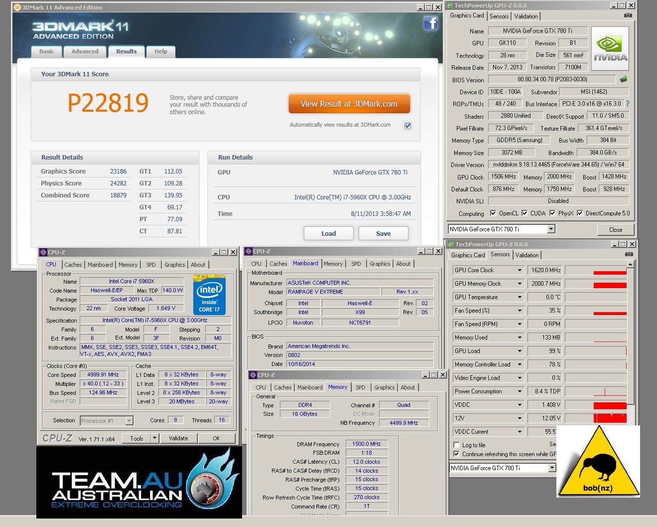Image resolution: width=657 pixels, height=527 pixels.
Task: Click the NVIDIA logo in GPU-Z
Action: [x=610, y=49]
